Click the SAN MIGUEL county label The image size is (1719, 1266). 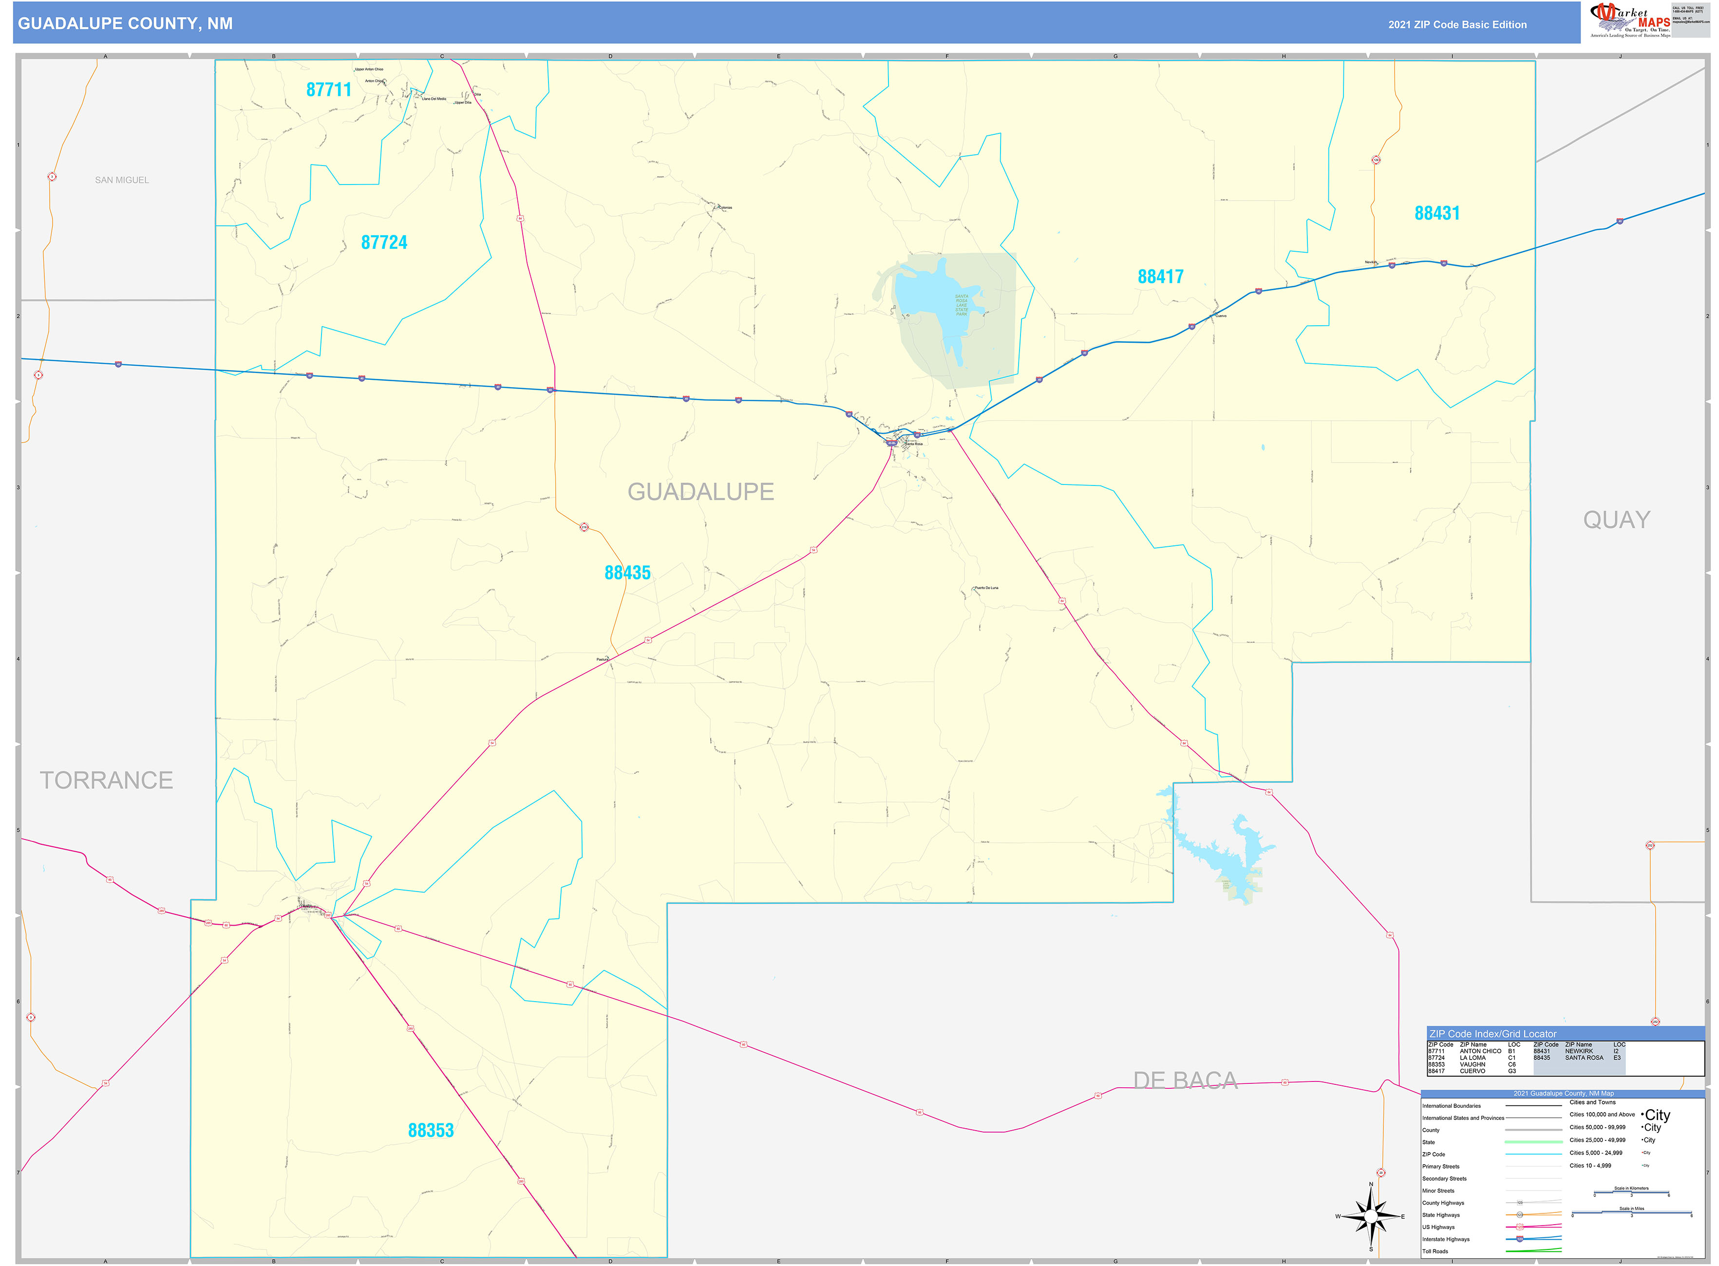[x=122, y=180]
